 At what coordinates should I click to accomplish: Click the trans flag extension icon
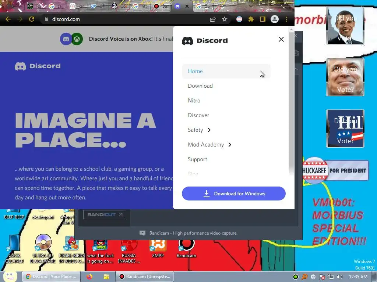pos(239,19)
